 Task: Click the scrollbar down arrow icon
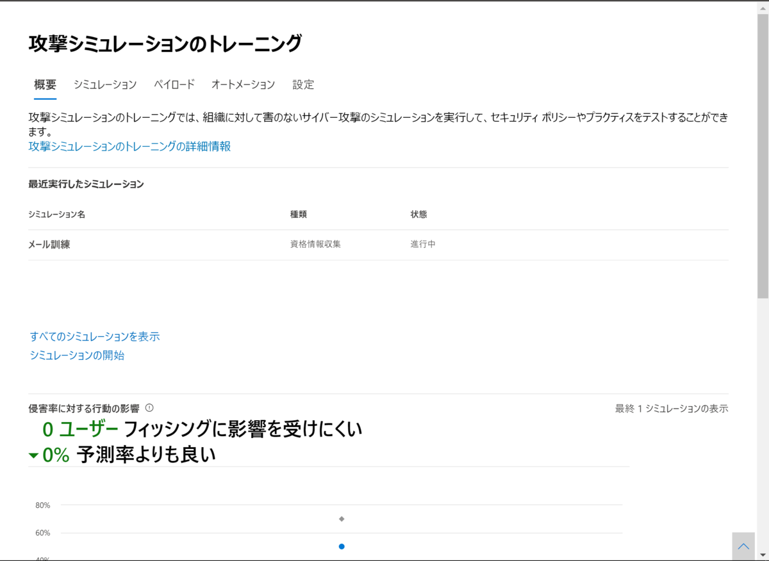point(764,556)
